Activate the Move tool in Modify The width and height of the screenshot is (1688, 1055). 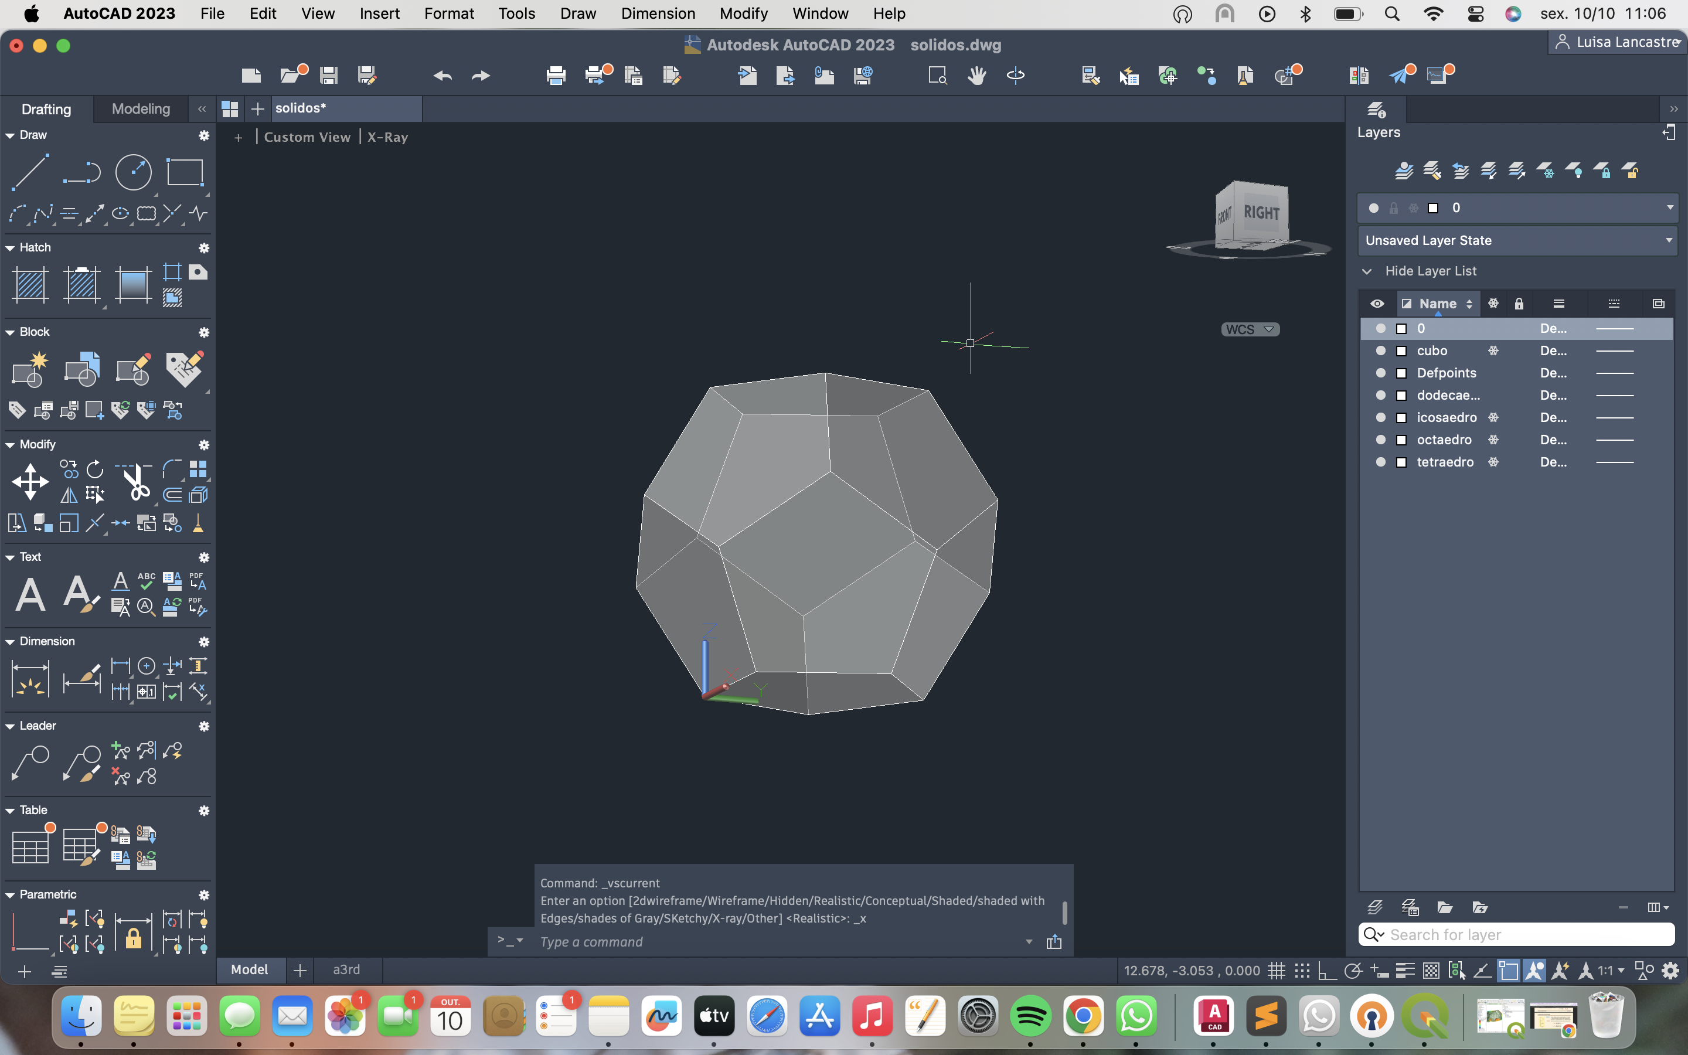[x=30, y=482]
